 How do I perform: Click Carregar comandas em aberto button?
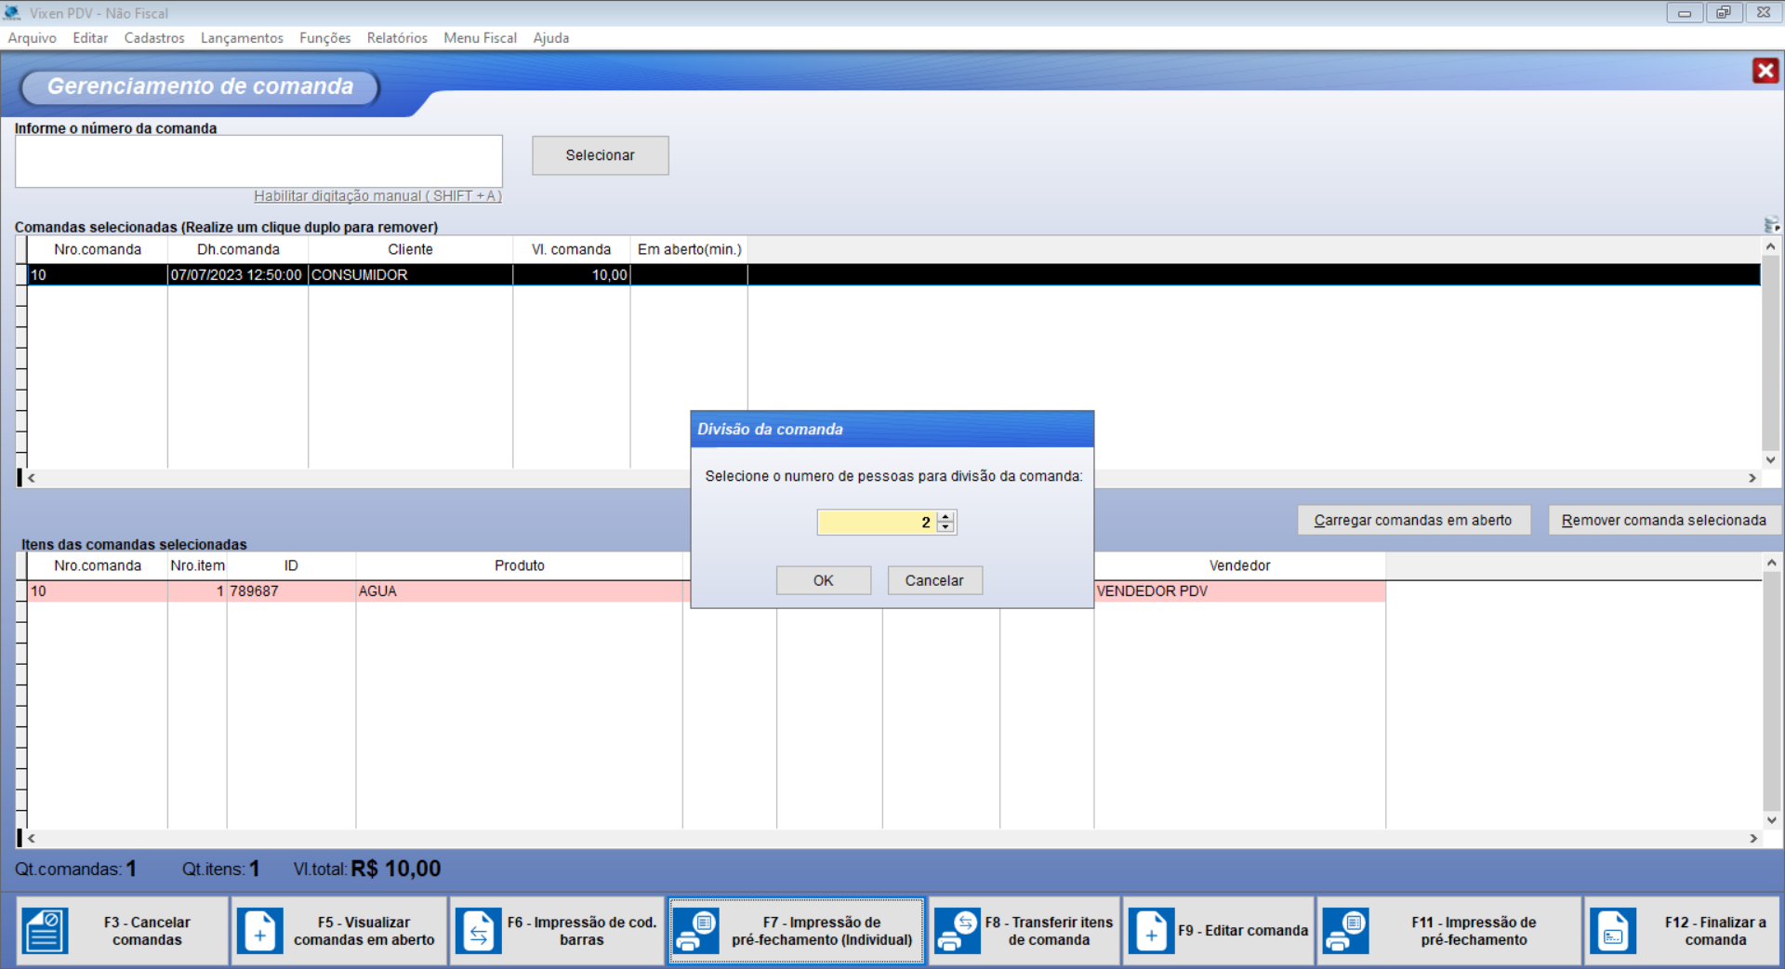(1412, 520)
